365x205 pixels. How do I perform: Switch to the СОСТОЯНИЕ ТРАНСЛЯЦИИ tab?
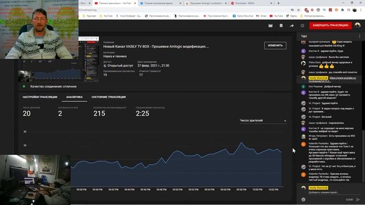(x=108, y=97)
